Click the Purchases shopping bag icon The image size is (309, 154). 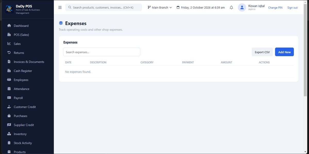tap(9, 116)
